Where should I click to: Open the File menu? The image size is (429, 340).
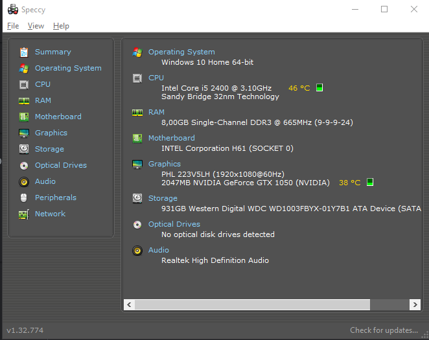coord(13,26)
